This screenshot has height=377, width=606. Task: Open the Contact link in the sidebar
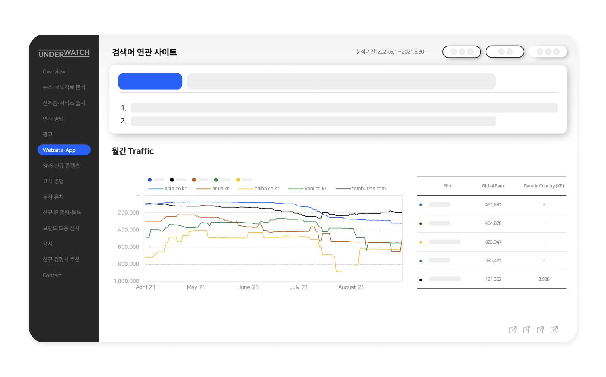point(52,275)
